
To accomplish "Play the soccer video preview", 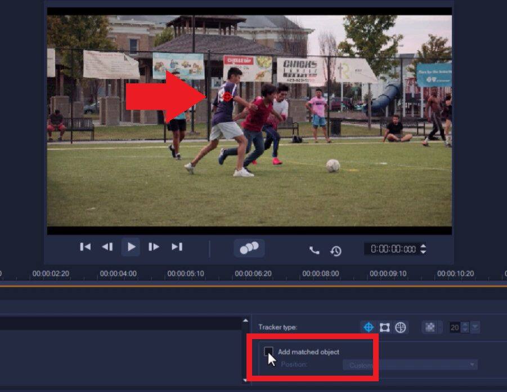I will click(x=131, y=246).
